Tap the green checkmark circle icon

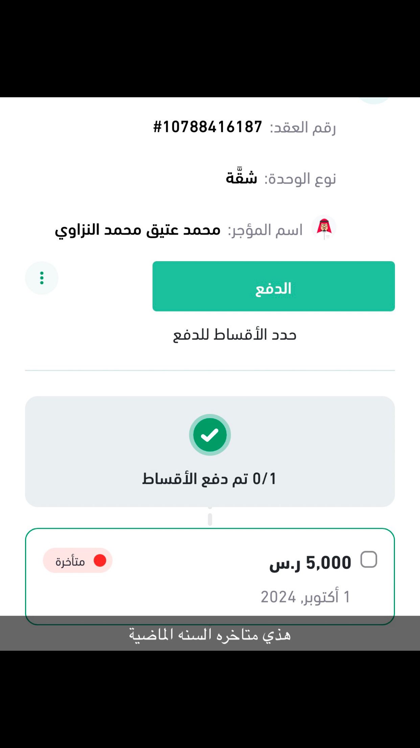pyautogui.click(x=210, y=435)
